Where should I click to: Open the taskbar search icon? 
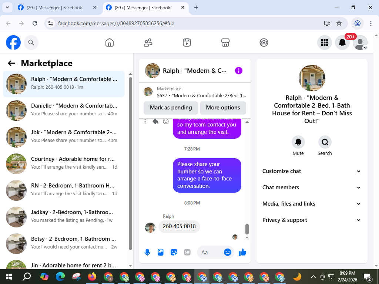(x=26, y=277)
